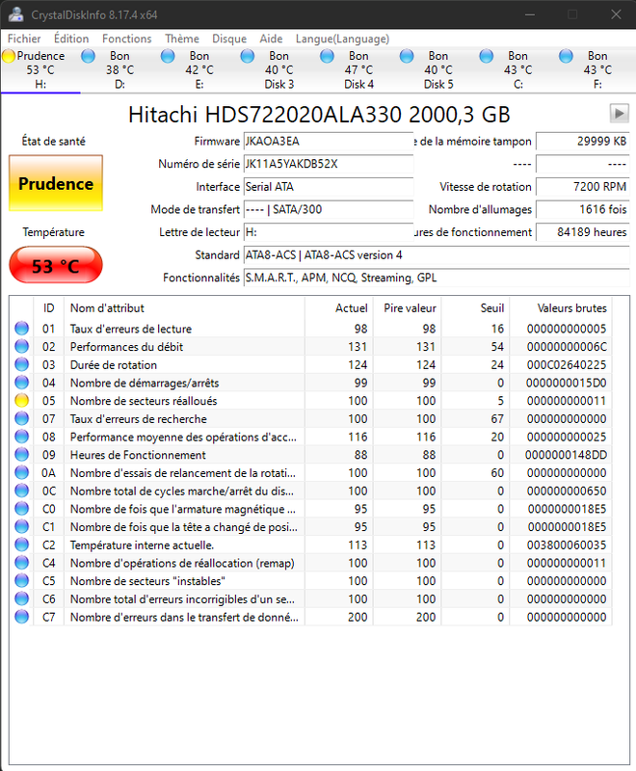The image size is (636, 771).
Task: Click the next disk arrow button
Action: click(x=619, y=114)
